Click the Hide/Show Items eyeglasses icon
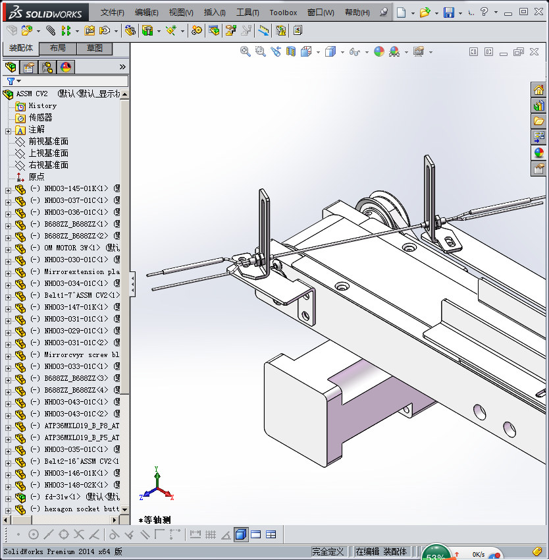This screenshot has height=560, width=549. (x=353, y=51)
